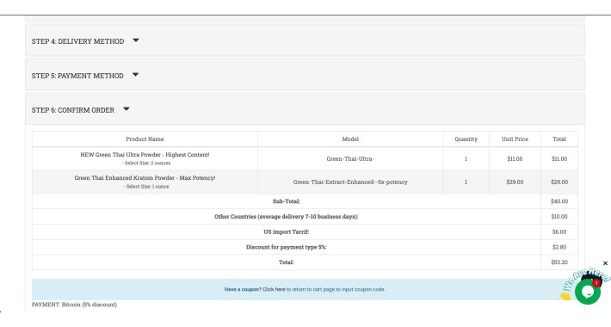611x327 pixels.
Task: Click the quantity cell of the Green Thai Enhanced row
Action: 466,182
